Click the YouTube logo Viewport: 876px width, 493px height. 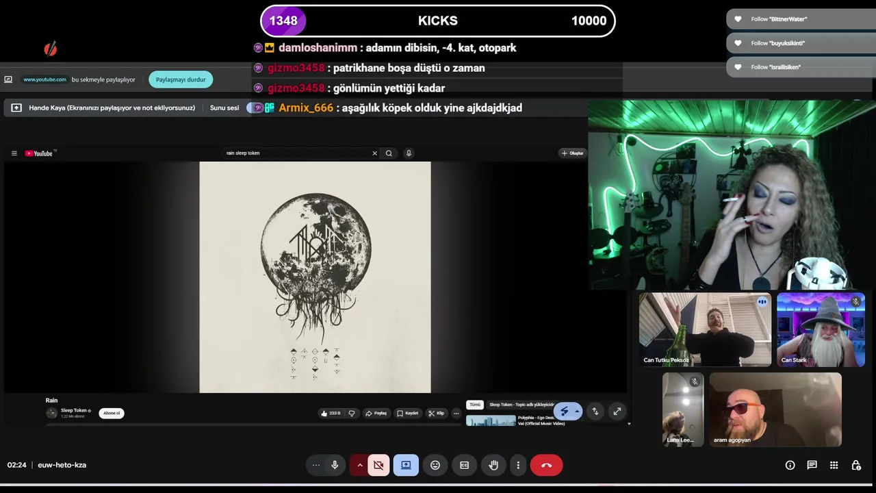click(40, 153)
